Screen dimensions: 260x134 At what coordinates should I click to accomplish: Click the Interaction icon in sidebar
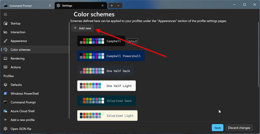[5, 32]
